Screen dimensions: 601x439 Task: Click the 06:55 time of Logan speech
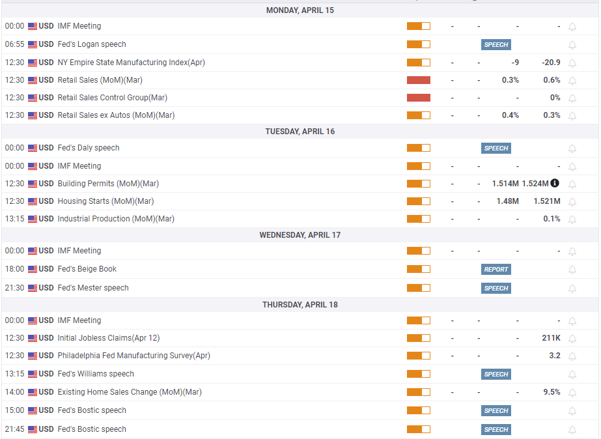14,44
